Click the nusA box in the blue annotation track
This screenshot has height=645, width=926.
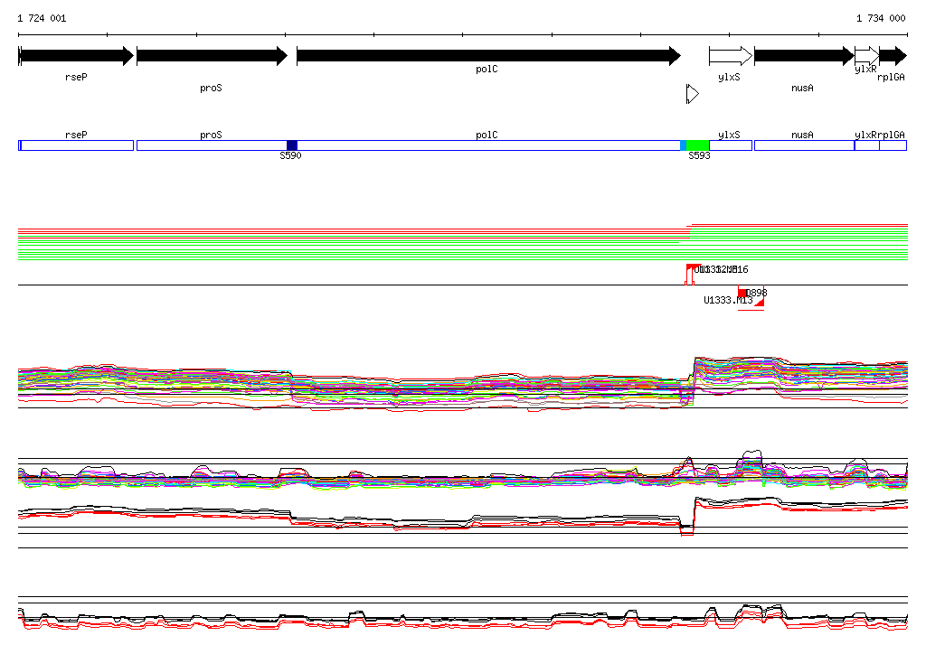pos(803,145)
